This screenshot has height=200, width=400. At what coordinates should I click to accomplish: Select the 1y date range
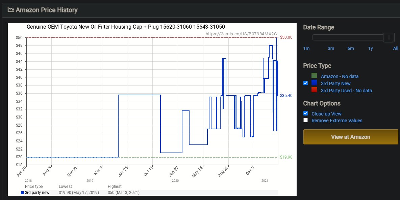point(370,48)
